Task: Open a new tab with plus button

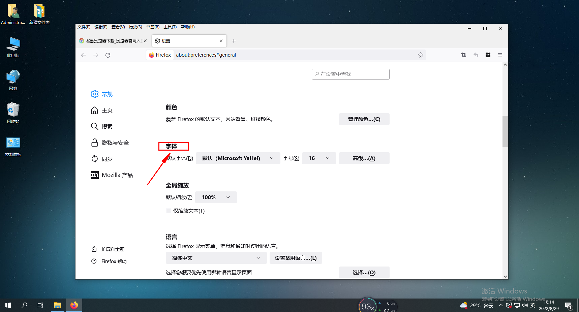Action: (234, 41)
